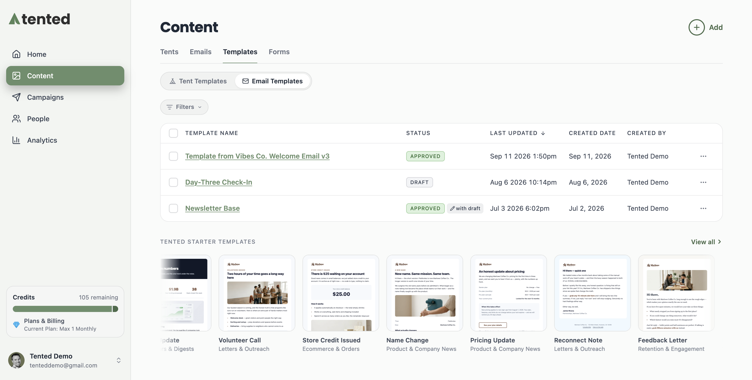This screenshot has height=380, width=752.
Task: Switch to the Tents tab
Action: coord(169,52)
